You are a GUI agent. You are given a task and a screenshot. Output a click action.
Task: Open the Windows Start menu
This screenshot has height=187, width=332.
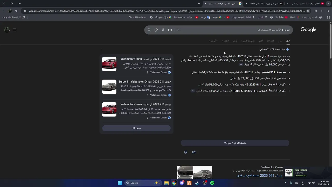(120, 183)
